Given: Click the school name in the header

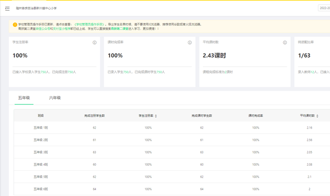Looking at the screenshot, I should tap(36, 8).
